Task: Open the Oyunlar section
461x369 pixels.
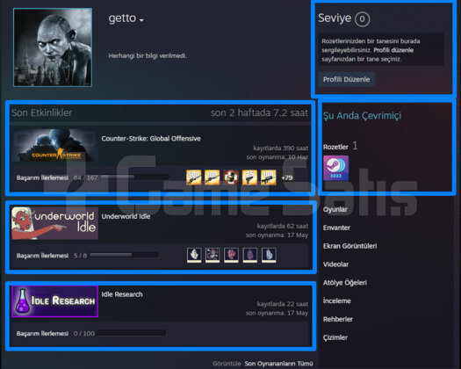Action: pos(335,209)
